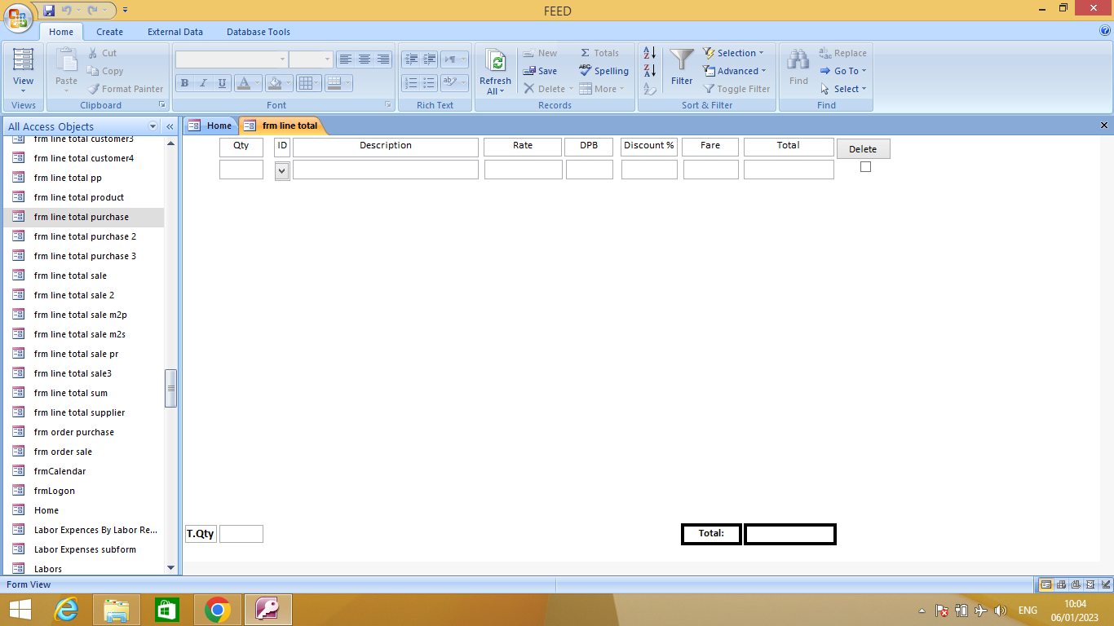Screen dimensions: 1114x626
Task: Click the Office button logo
Action: (x=19, y=16)
